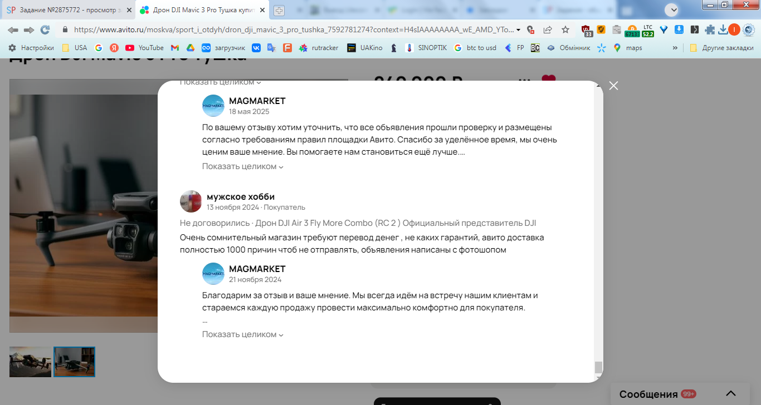Close the reviews popup with X

click(x=613, y=86)
